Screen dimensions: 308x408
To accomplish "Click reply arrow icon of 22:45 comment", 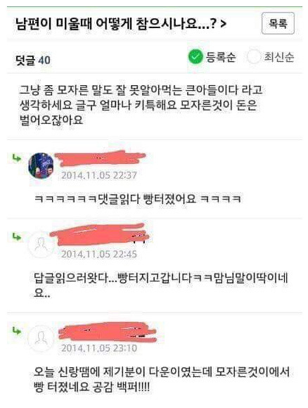I will 17,237.
